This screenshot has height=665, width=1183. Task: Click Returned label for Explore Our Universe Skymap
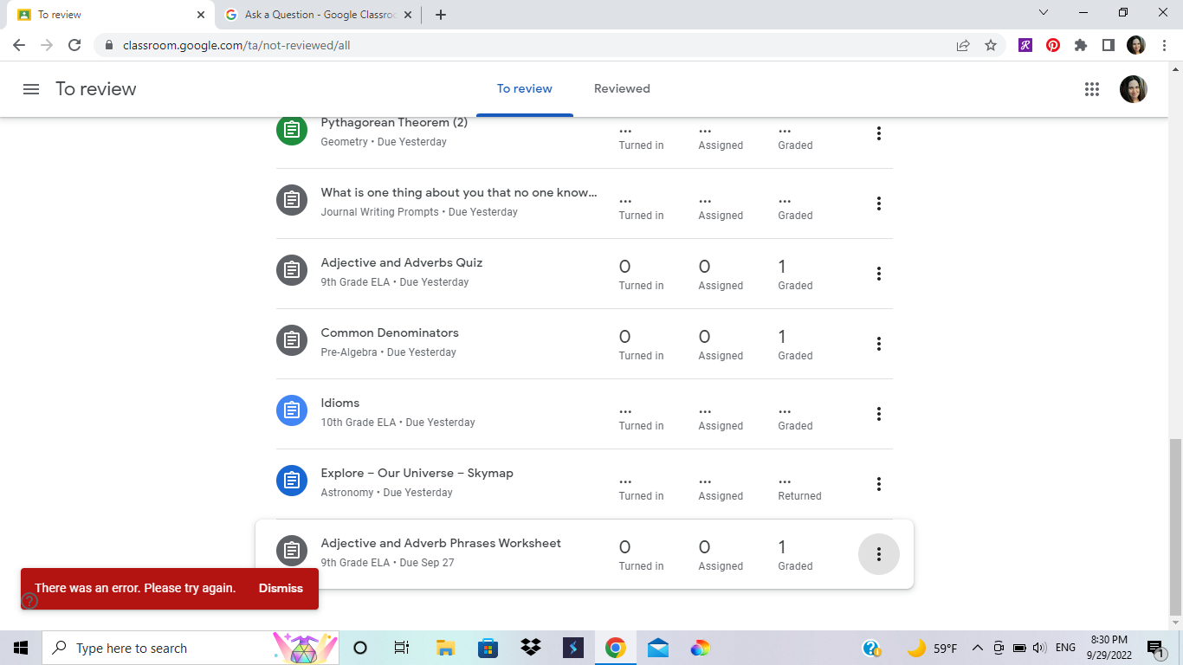click(799, 496)
